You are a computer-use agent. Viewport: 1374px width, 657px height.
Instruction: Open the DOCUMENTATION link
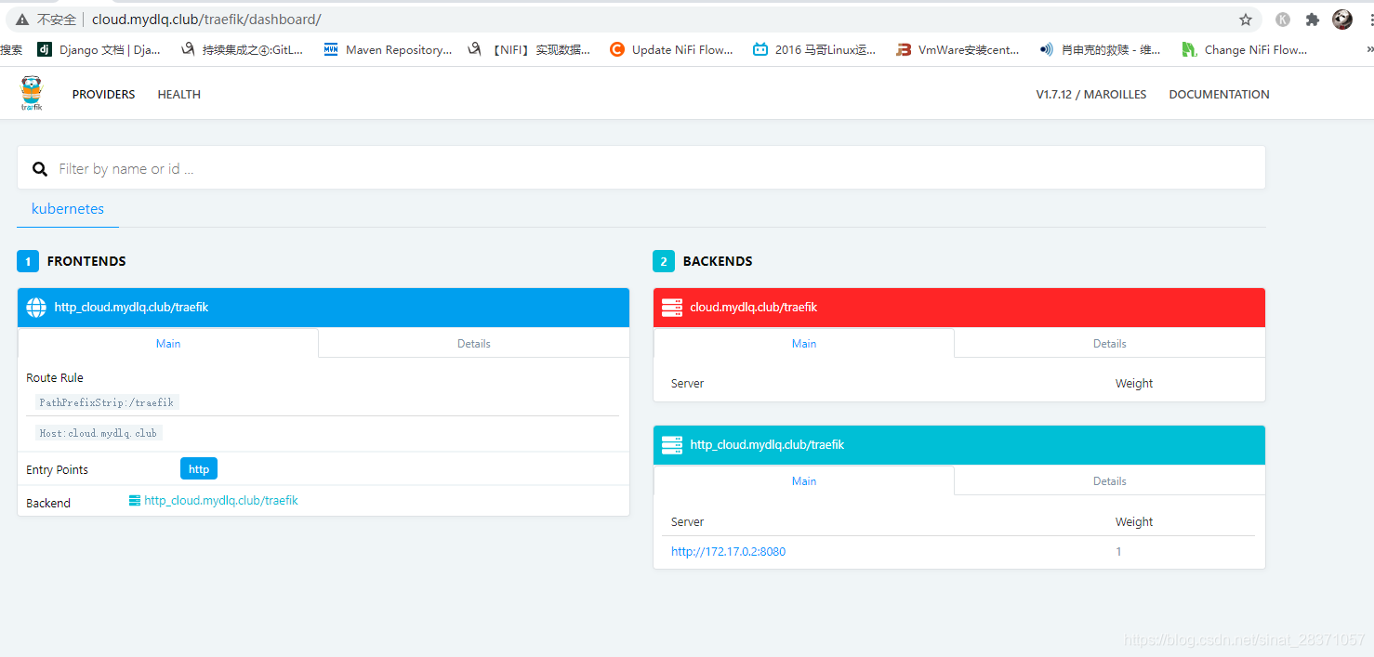[1219, 95]
